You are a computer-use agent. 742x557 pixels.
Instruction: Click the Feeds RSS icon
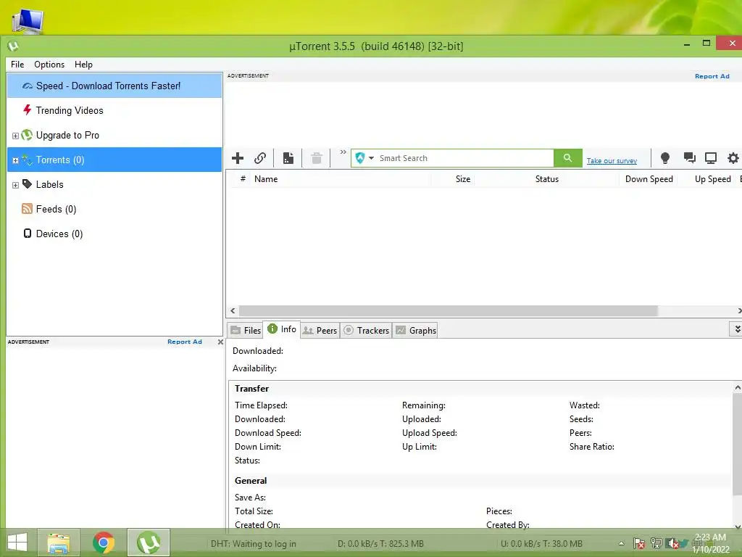[27, 209]
